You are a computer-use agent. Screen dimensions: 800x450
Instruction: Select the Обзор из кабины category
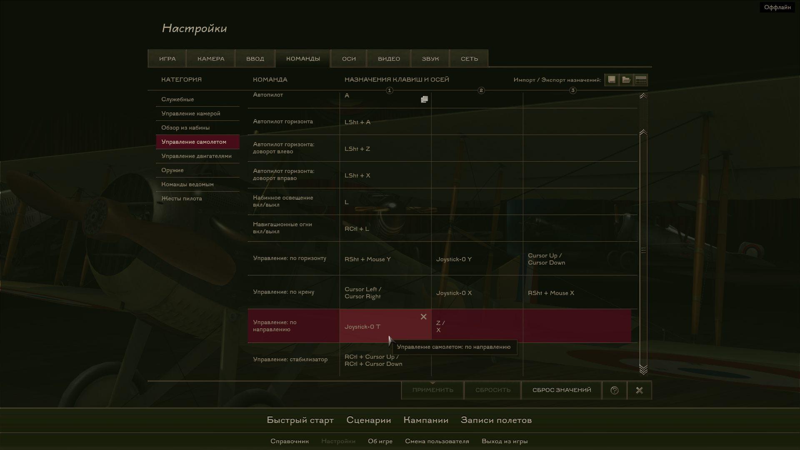point(197,127)
